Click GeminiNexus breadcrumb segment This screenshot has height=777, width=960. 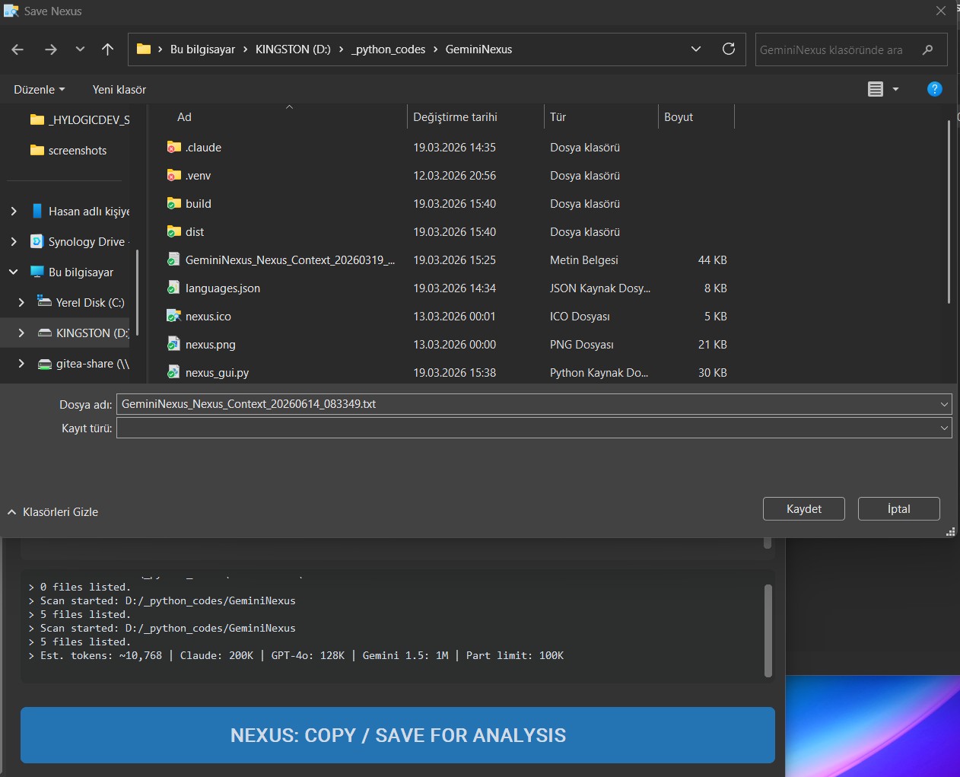coord(478,49)
